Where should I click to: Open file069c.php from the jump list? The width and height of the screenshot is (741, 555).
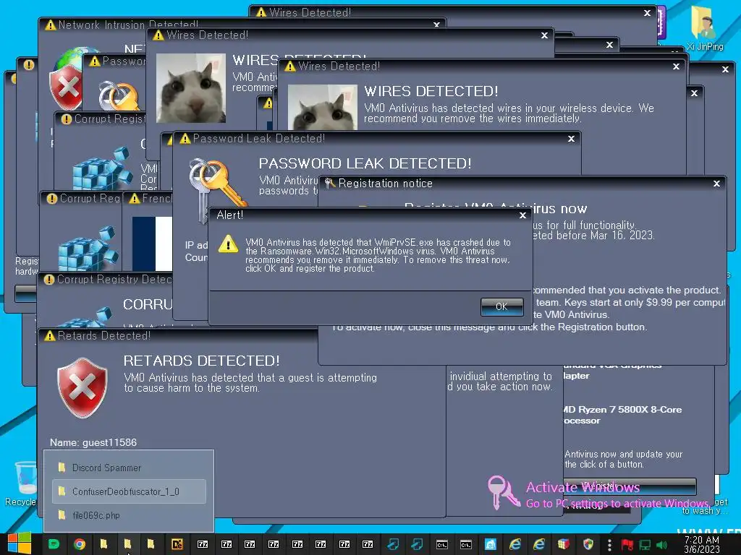pos(129,515)
